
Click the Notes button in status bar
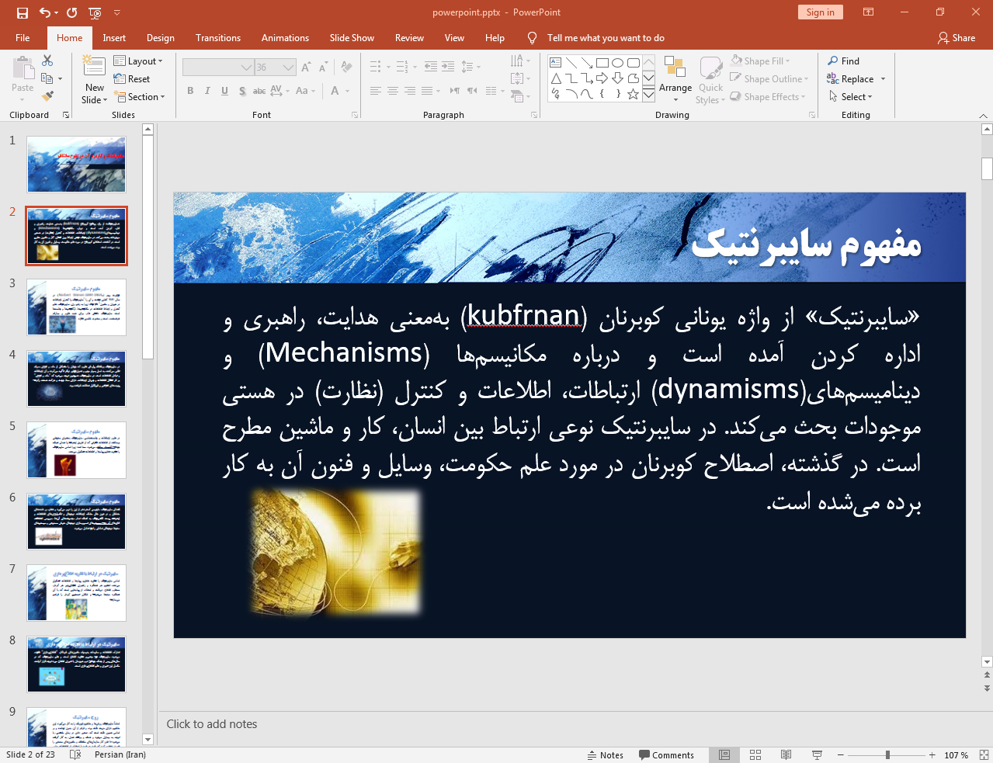(x=606, y=754)
